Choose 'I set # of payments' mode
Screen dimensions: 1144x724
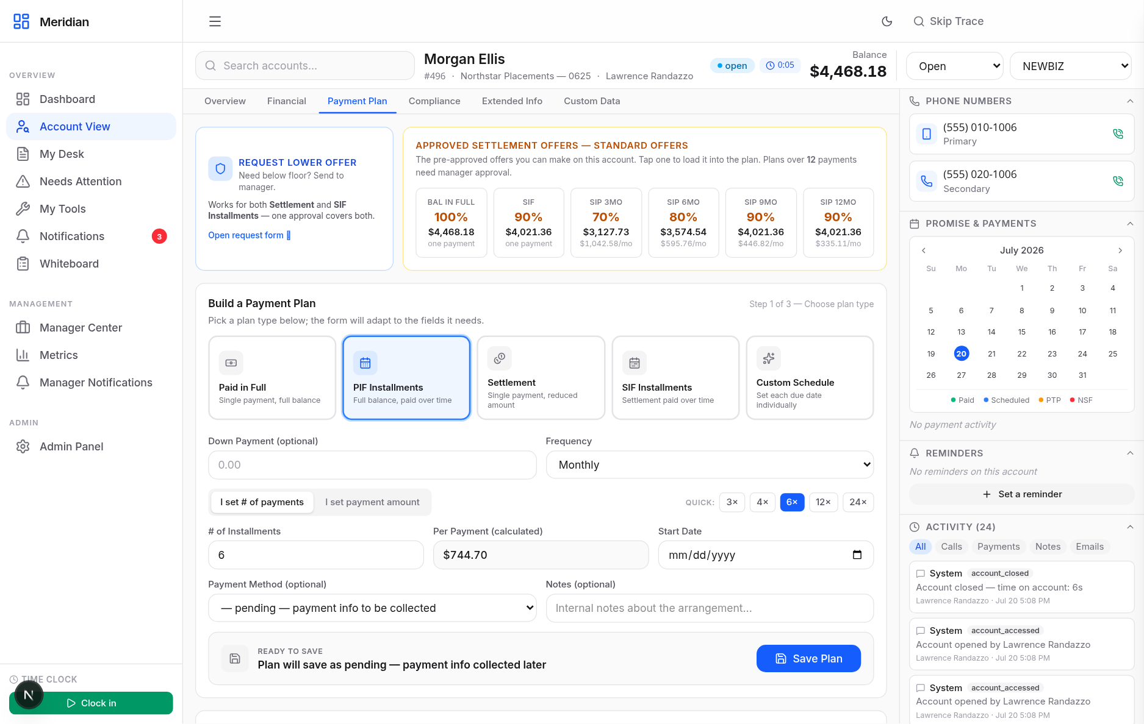coord(262,502)
